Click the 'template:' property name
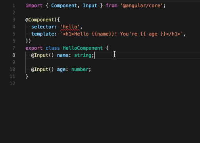The image size is (200, 143). pos(44,34)
